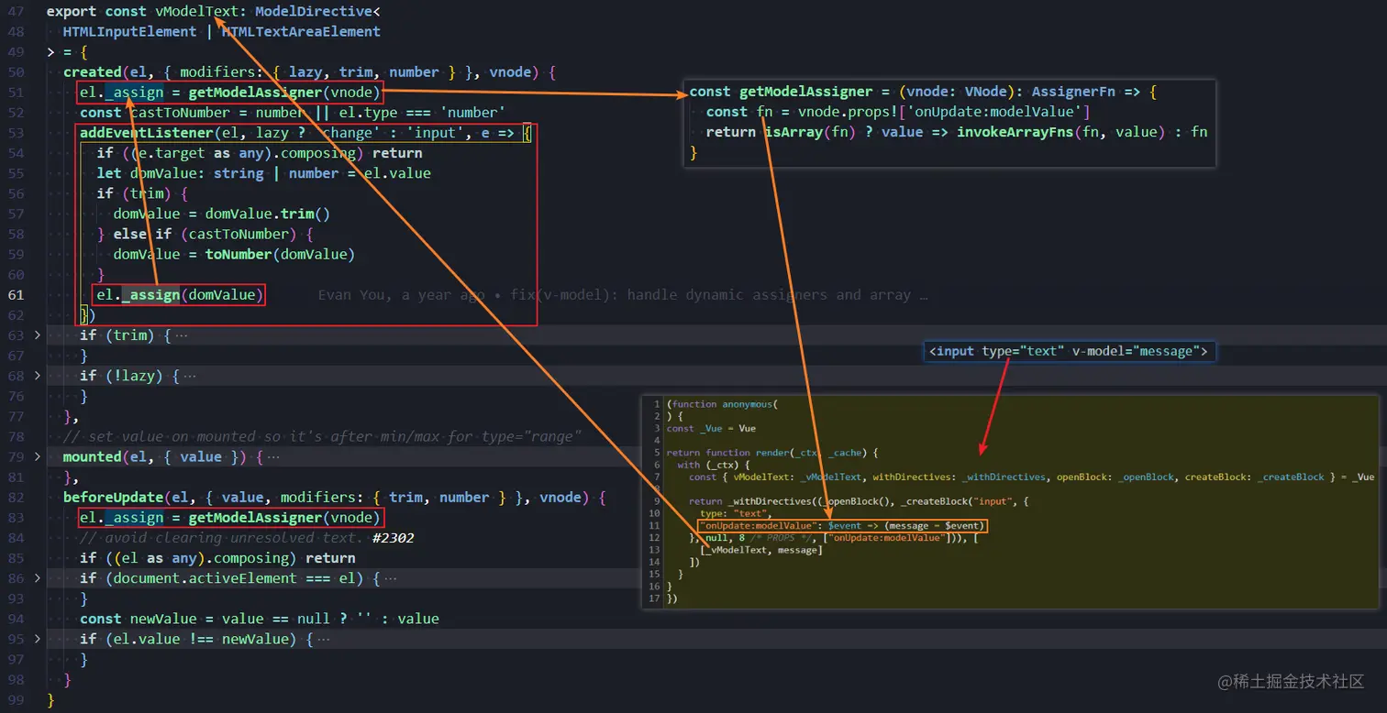1387x713 pixels.
Task: Click the ellipsis after the document.activeElement condition
Action: [x=390, y=578]
